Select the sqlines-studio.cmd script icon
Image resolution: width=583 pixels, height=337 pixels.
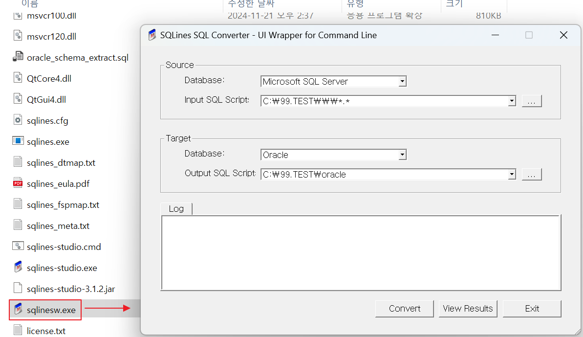(18, 246)
